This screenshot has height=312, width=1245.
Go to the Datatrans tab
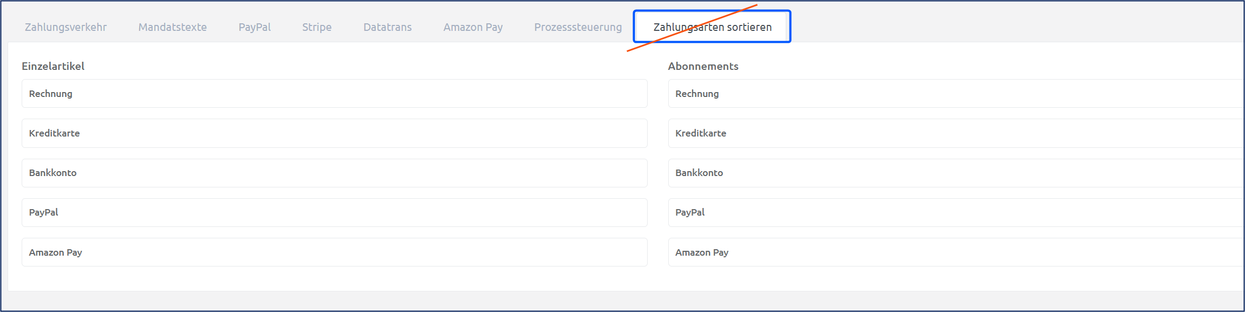coord(387,27)
